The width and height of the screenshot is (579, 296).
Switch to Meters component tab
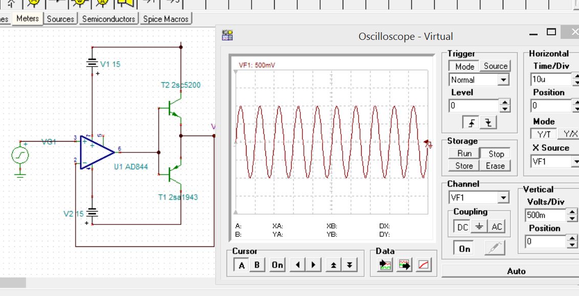pos(28,18)
